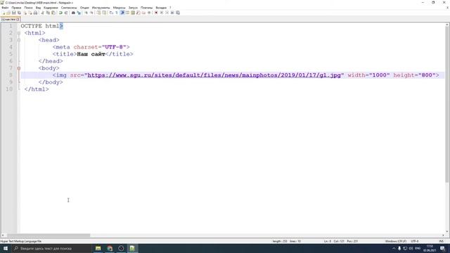The height and width of the screenshot is (253, 450).
Task: Toggle show all characters icon
Action: tap(116, 13)
